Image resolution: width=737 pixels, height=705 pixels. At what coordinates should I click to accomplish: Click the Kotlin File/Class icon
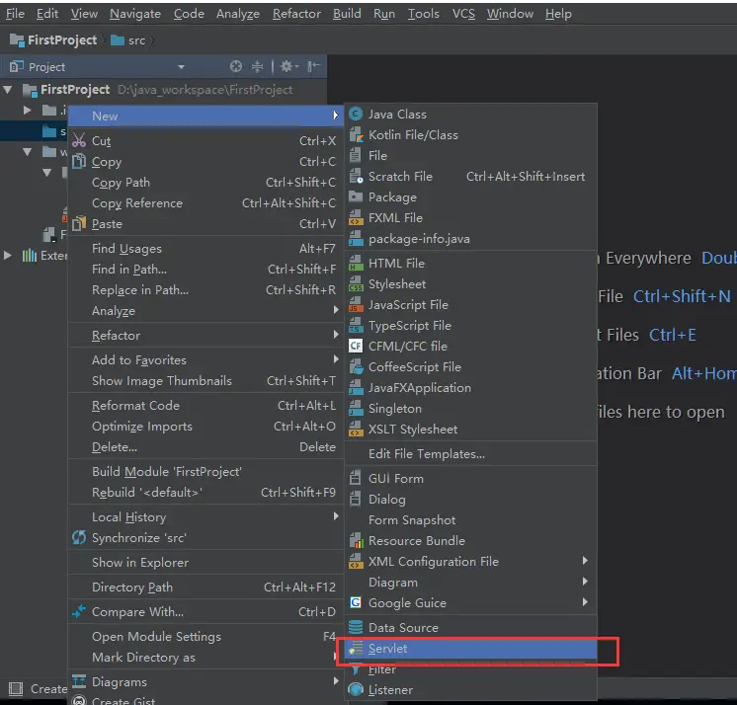(x=356, y=135)
